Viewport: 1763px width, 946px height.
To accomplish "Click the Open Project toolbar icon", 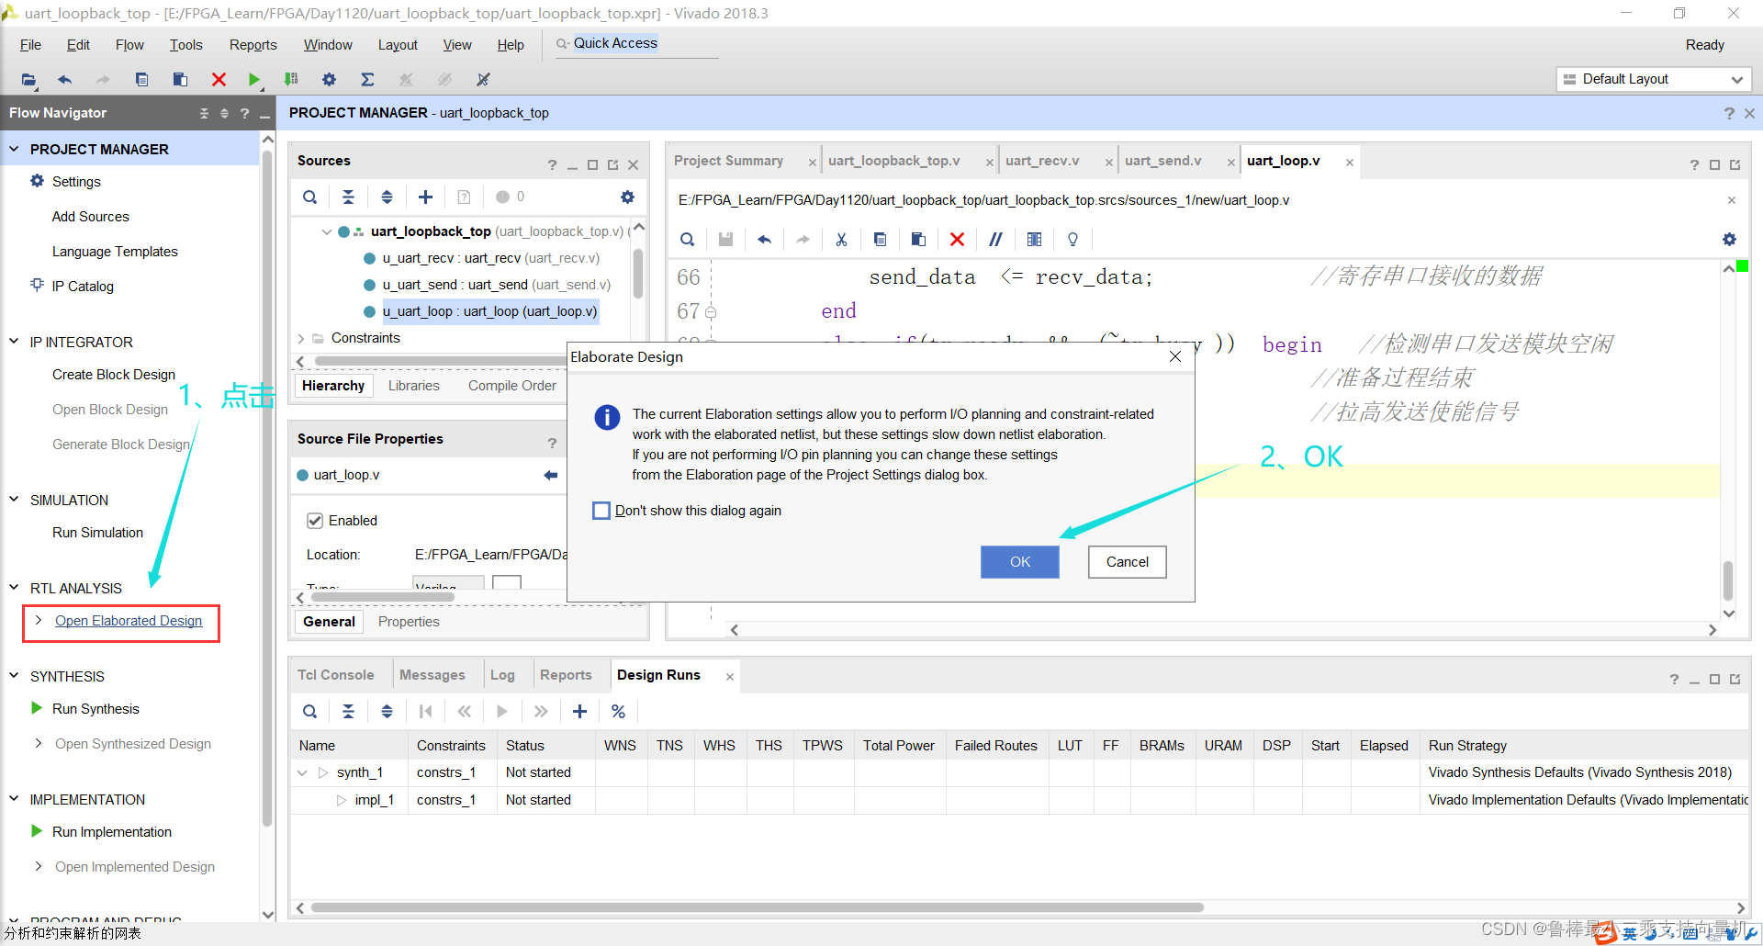I will [28, 80].
